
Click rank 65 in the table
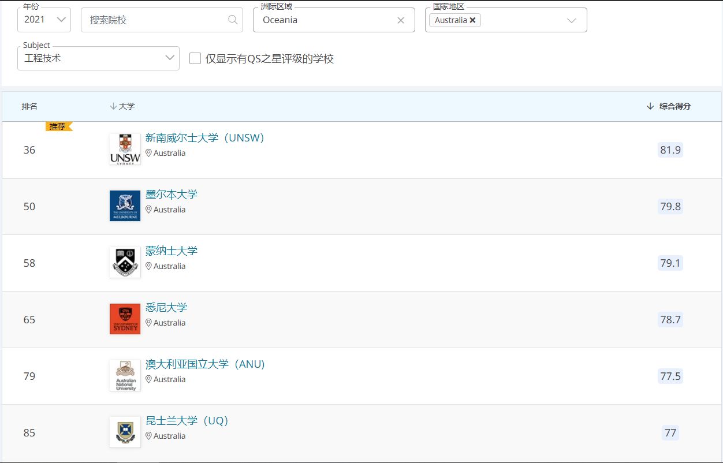[29, 320]
